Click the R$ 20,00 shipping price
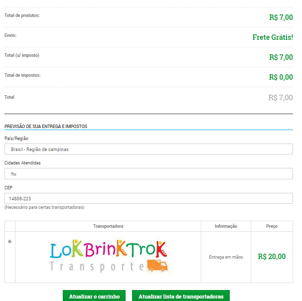Screen dimensions: 302x301 (x=272, y=257)
